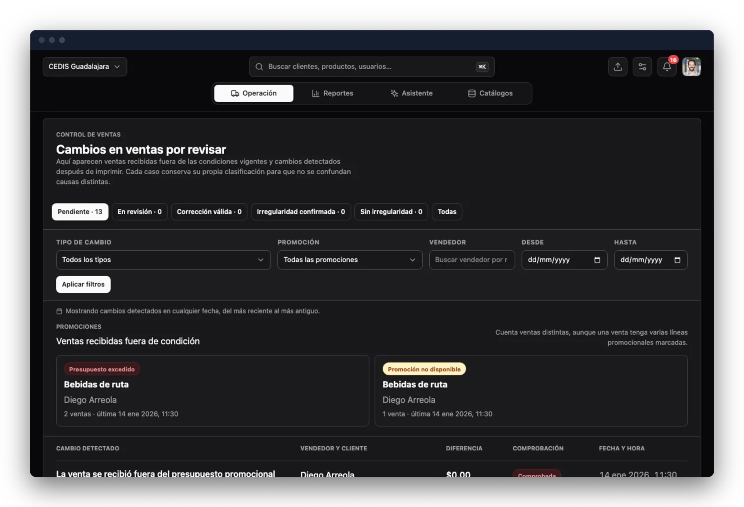The image size is (744, 507).
Task: Open the Todas las promociones dropdown
Action: coord(350,260)
